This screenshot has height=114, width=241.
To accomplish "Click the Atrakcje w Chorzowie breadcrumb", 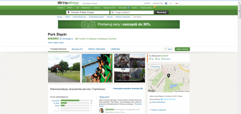I will click(x=123, y=17).
